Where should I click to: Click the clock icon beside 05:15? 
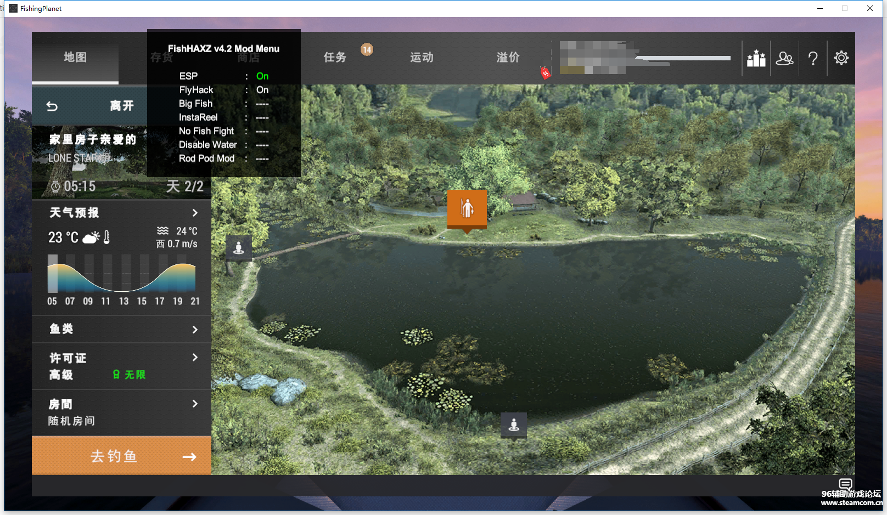point(55,187)
